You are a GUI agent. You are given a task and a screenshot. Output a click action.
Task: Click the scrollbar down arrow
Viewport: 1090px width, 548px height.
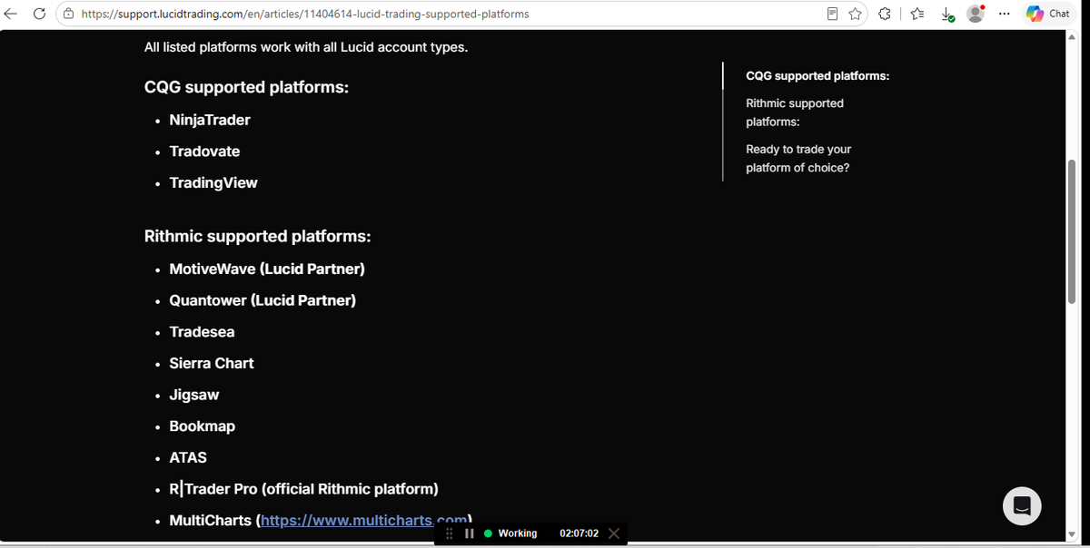coord(1073,533)
